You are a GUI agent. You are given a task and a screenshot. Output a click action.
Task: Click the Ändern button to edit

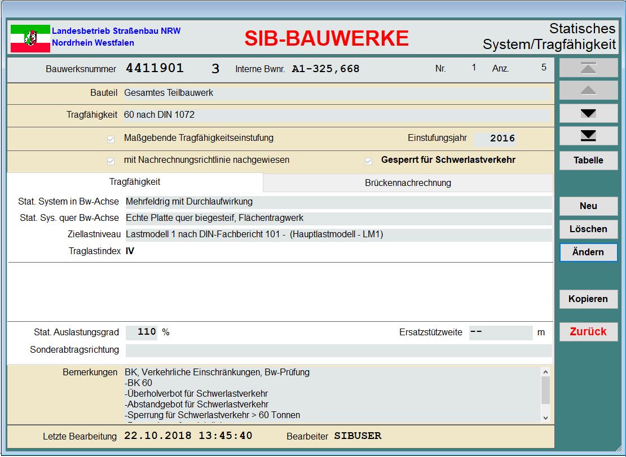click(588, 252)
